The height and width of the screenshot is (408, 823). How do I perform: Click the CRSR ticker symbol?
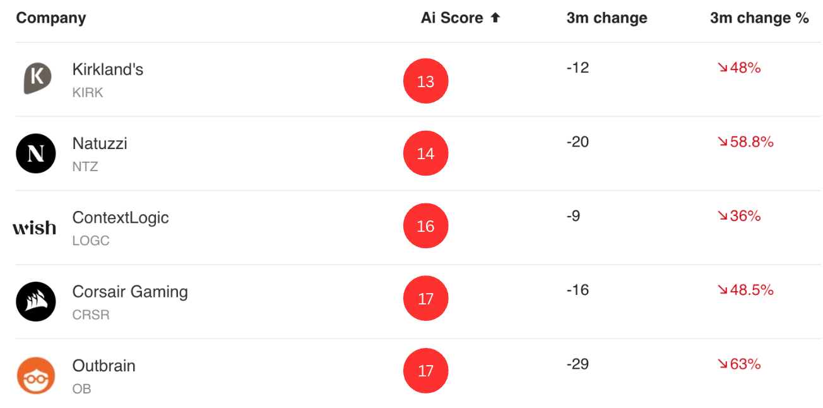click(91, 315)
